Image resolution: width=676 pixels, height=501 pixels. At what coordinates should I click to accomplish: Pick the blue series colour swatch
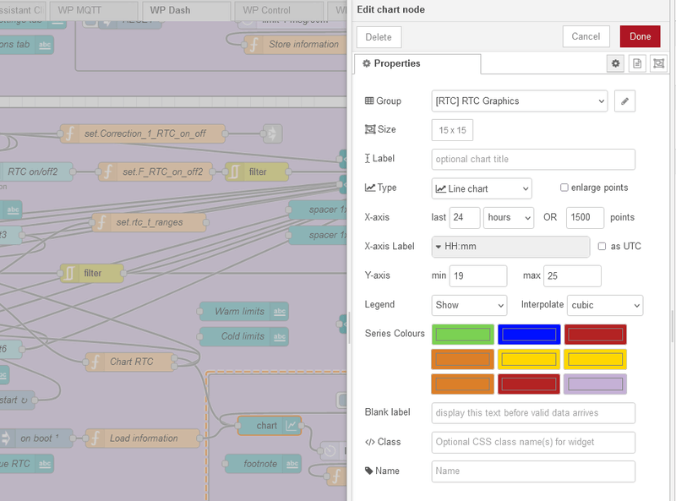click(529, 334)
